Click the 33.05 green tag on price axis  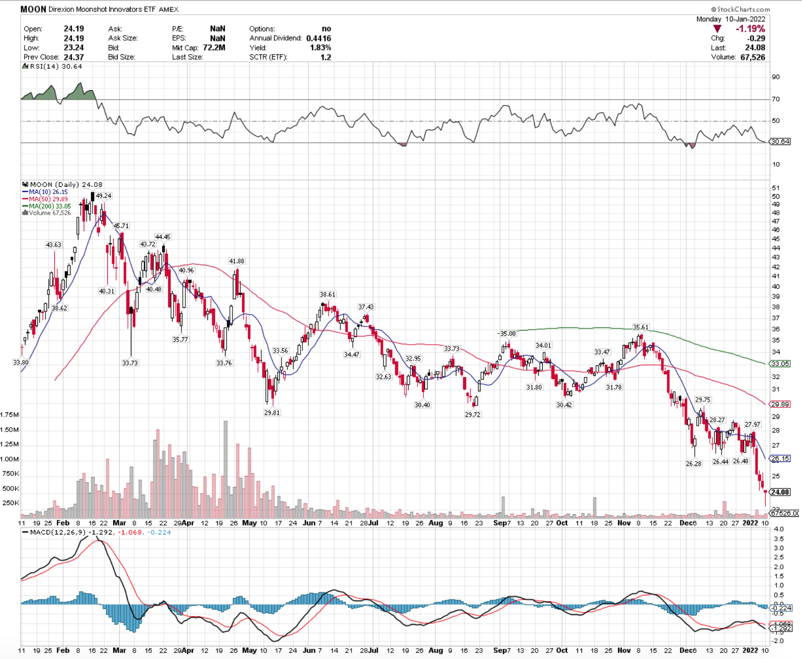[x=780, y=364]
